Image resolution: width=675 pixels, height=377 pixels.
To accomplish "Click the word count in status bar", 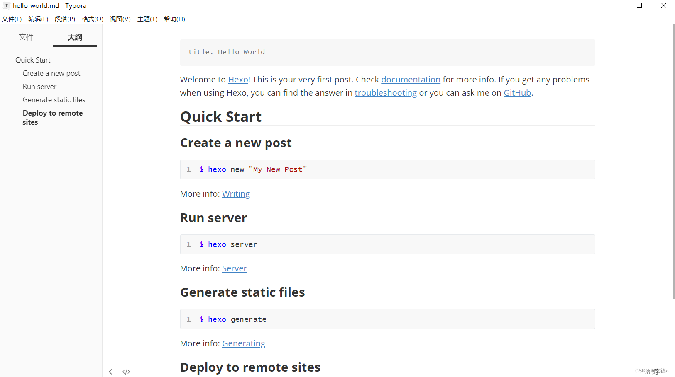I will (651, 372).
